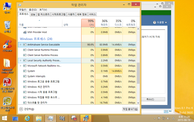Click the WMI Provider Host process icon
Image resolution: width=194 pixels, height=122 pixels.
coord(25,32)
